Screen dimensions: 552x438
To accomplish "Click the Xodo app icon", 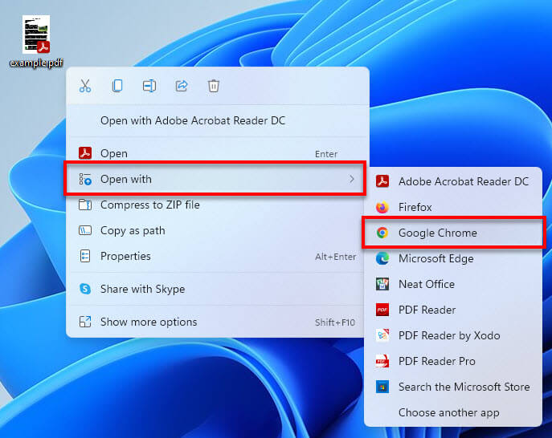I will [x=382, y=335].
